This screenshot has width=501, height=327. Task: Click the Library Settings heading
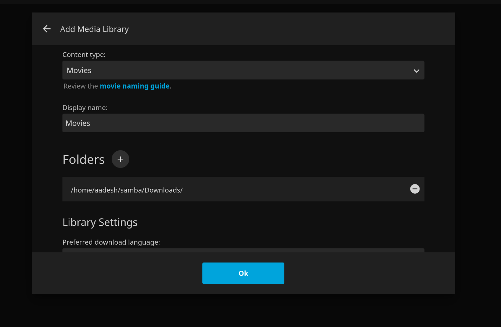100,222
